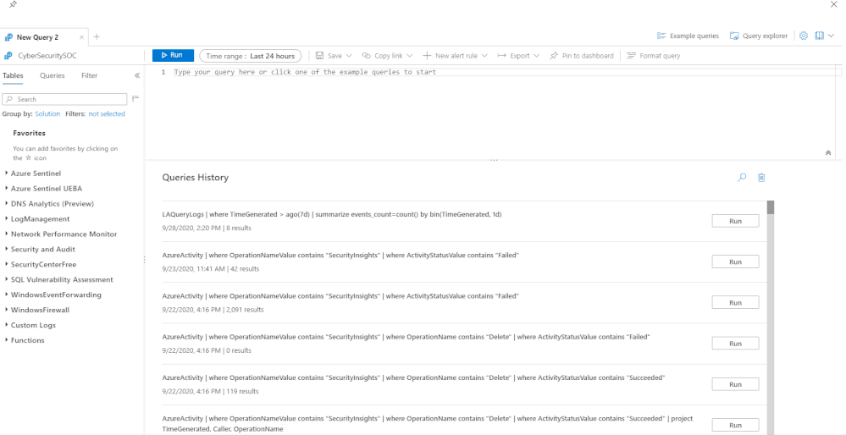Change Group by Solution link
Screen dimensions: 846x435
point(47,113)
